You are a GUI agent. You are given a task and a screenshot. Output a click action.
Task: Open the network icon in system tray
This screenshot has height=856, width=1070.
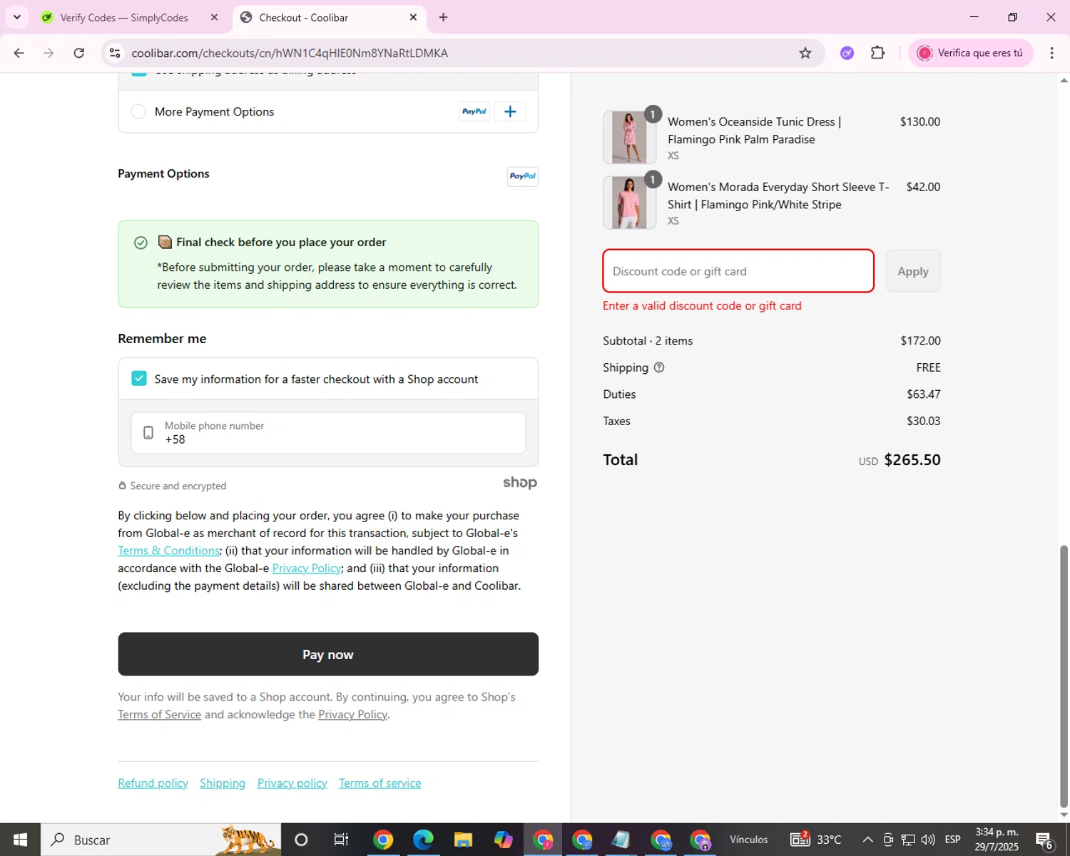[x=908, y=840]
